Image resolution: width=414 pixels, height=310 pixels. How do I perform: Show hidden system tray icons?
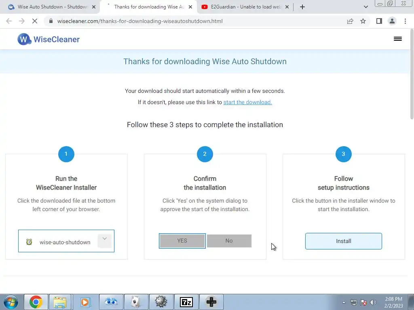[x=344, y=302]
